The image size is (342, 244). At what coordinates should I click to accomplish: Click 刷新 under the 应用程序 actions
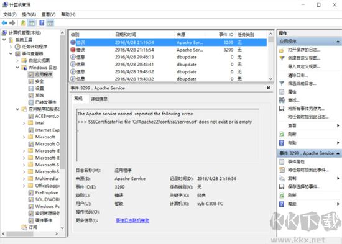pyautogui.click(x=292, y=134)
